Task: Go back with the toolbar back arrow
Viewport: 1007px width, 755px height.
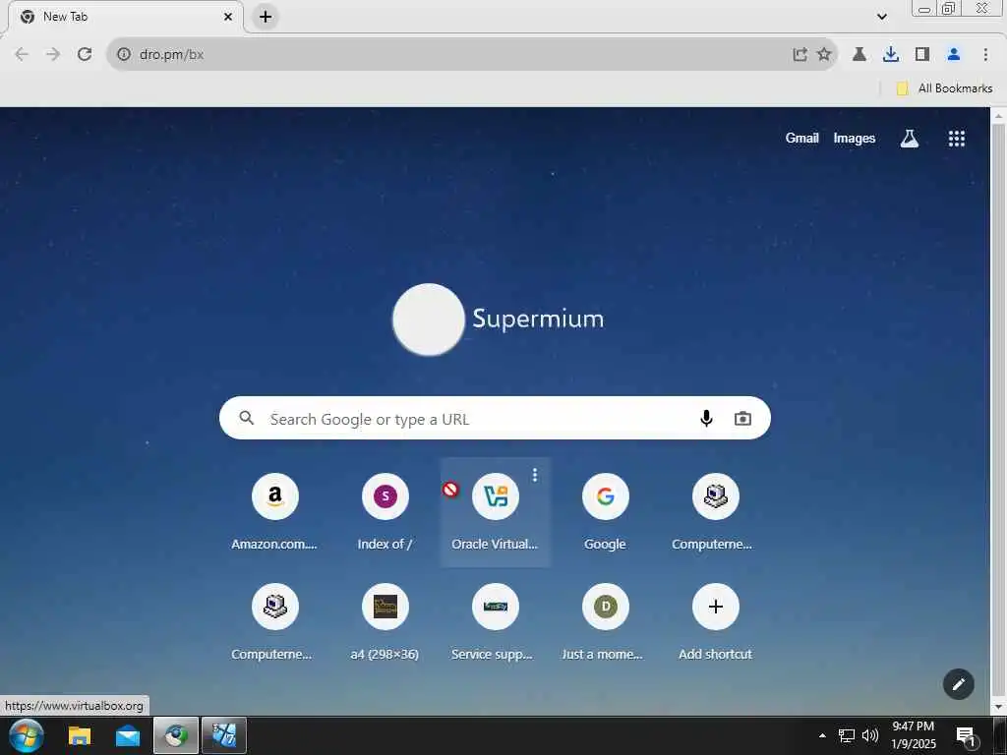Action: pyautogui.click(x=22, y=54)
